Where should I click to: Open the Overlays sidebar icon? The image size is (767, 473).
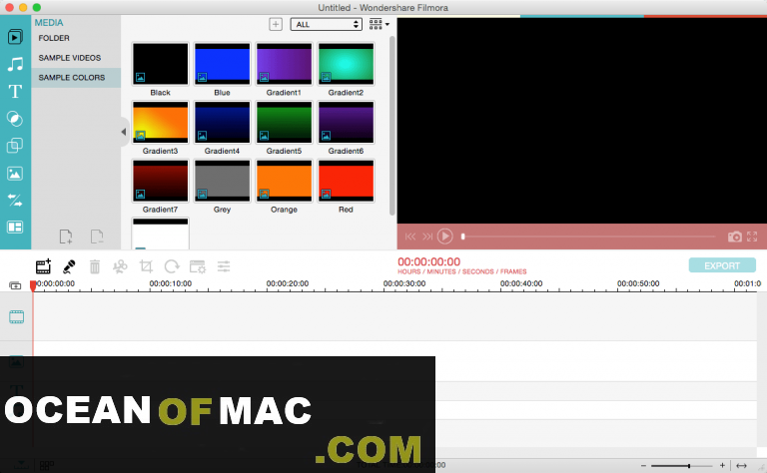click(15, 146)
